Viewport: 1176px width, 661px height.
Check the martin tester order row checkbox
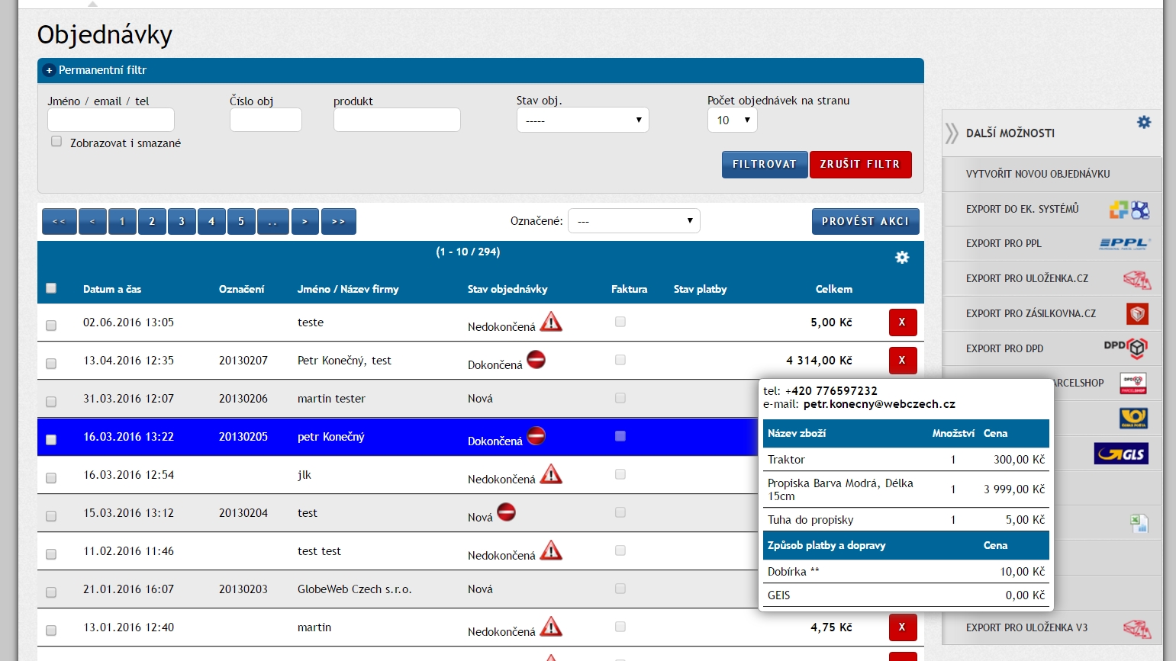[51, 401]
